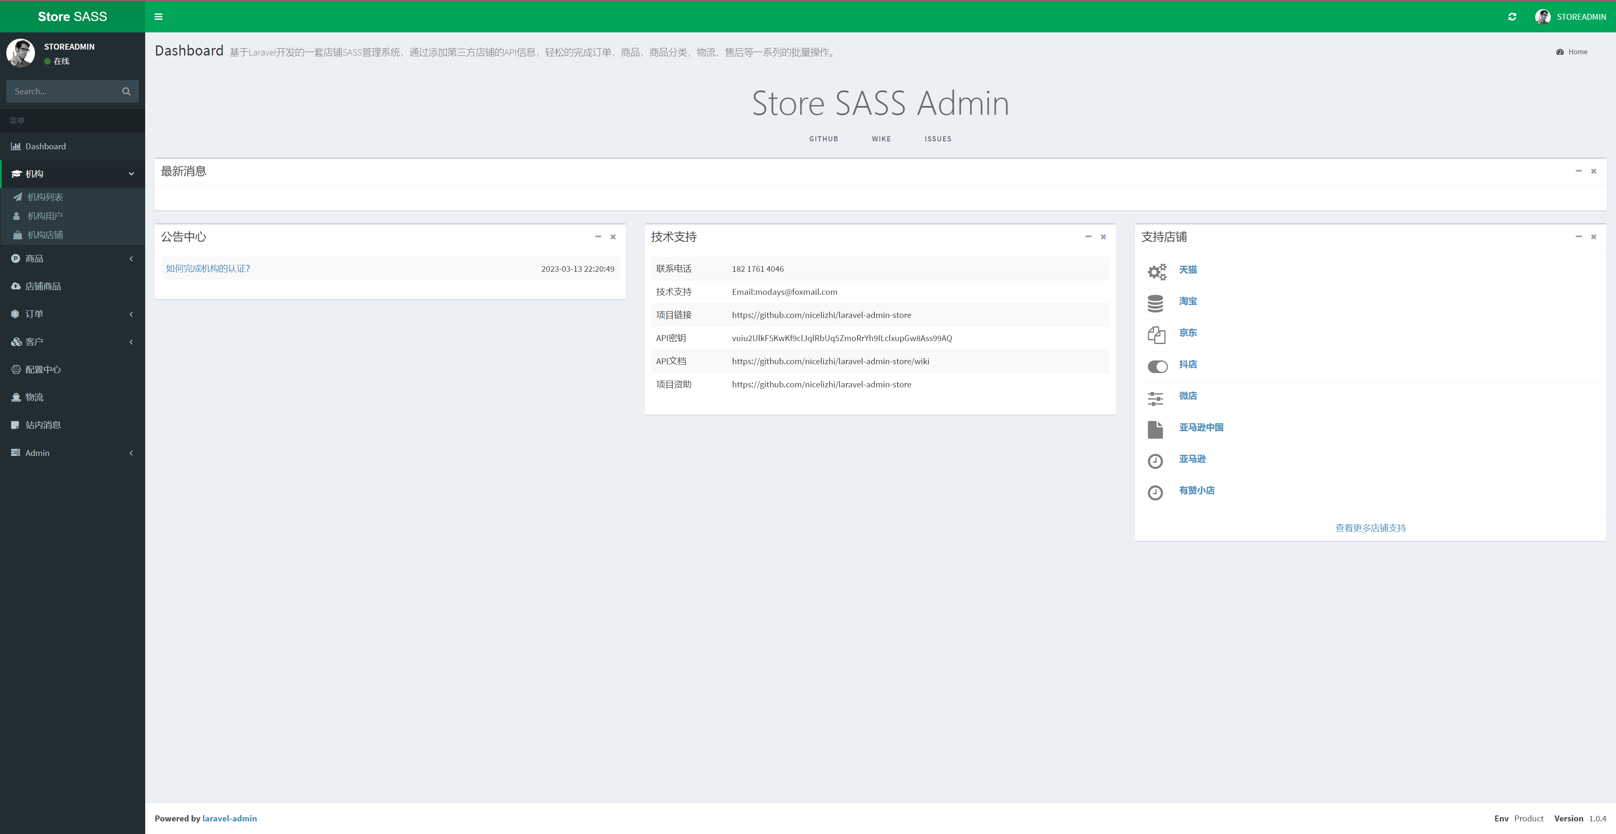Open Dashboard in the sidebar
This screenshot has width=1616, height=834.
(72, 146)
